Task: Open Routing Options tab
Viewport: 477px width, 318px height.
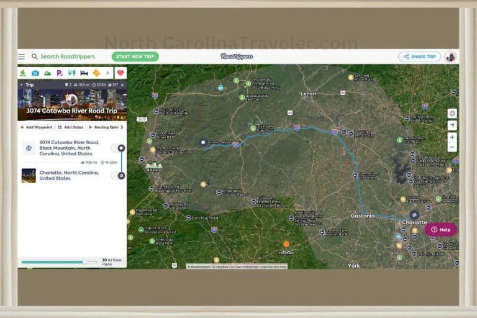Action: [104, 127]
